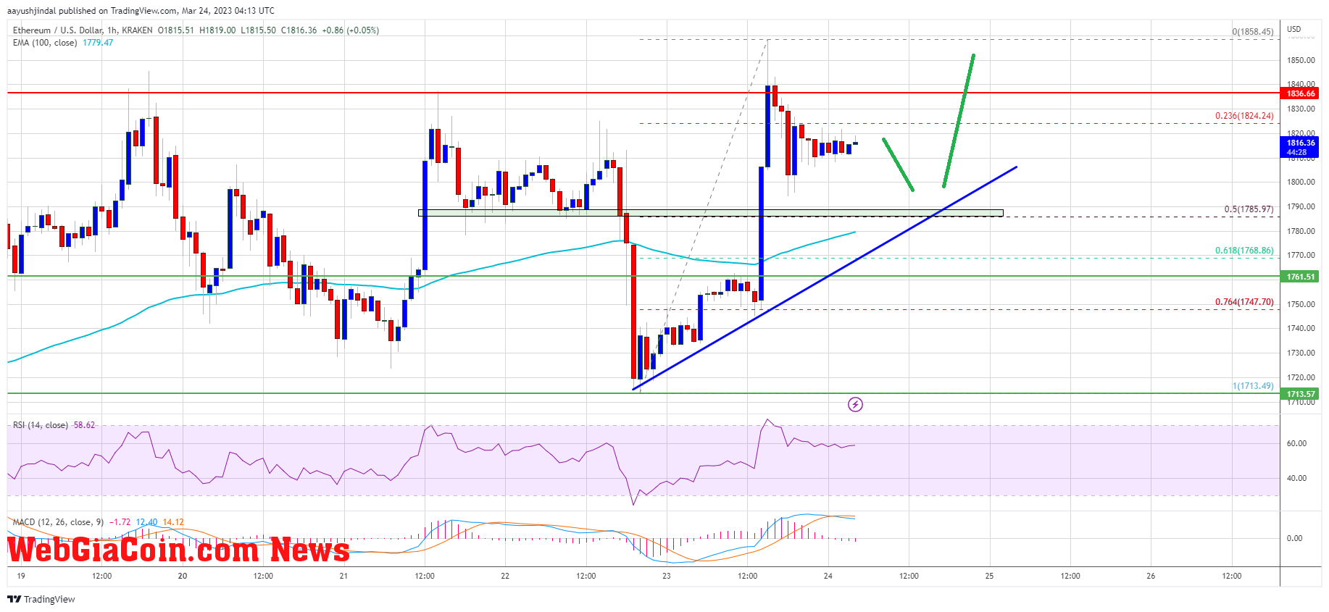The width and height of the screenshot is (1329, 612).
Task: Click the RSI 60.00 axis value
Action: [x=1296, y=443]
